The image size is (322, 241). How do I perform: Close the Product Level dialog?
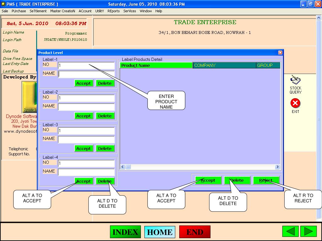tap(280, 53)
